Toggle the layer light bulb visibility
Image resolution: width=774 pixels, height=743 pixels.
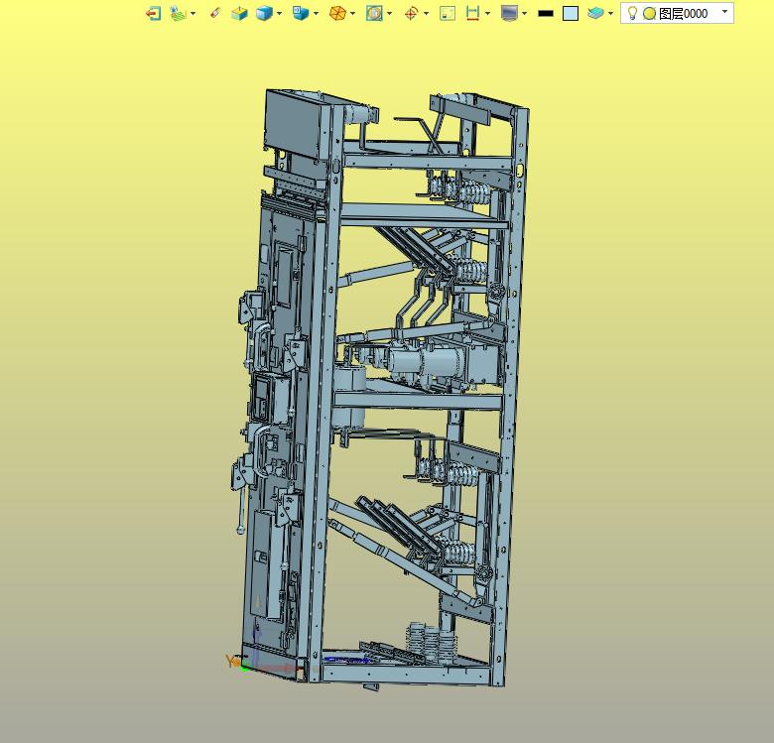coord(632,13)
